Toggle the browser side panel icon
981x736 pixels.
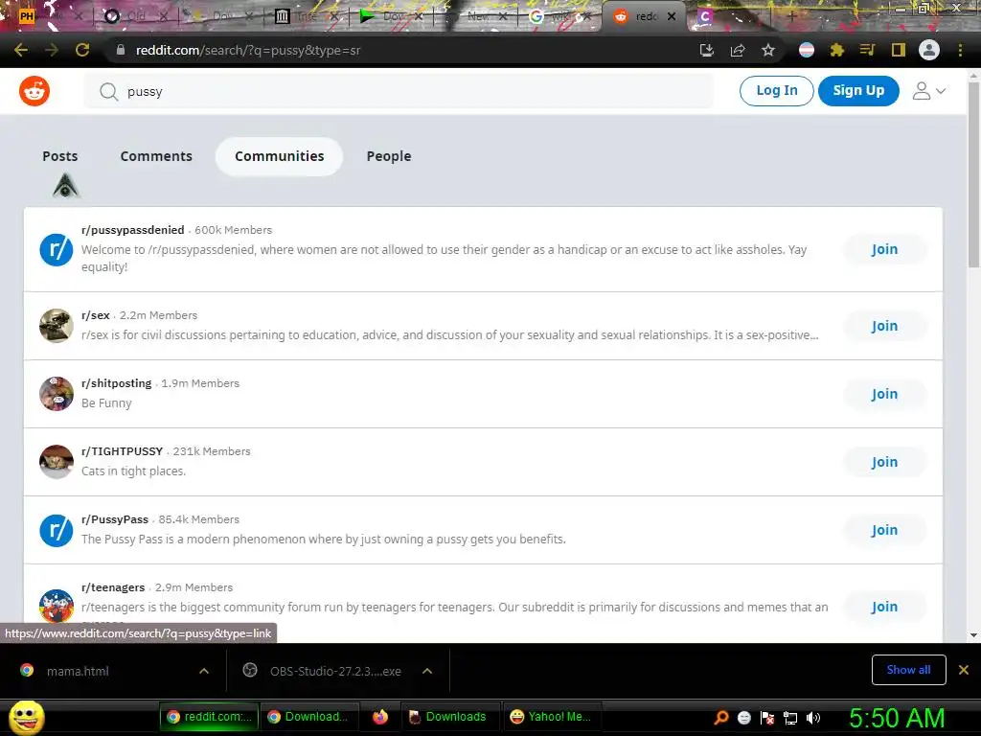(x=899, y=50)
